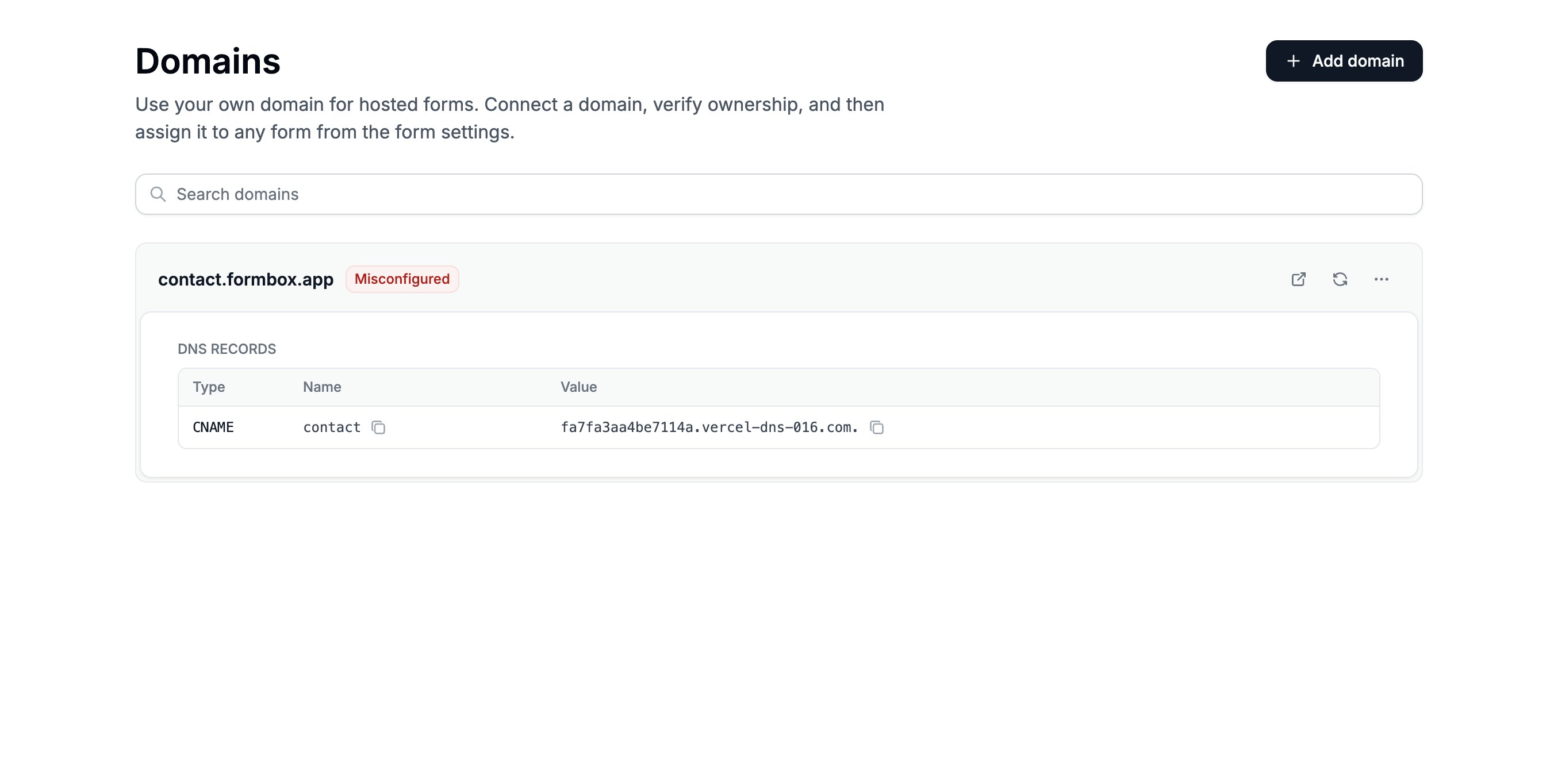Copy the vercel-dns CNAME value
This screenshot has width=1550, height=779.
click(877, 427)
